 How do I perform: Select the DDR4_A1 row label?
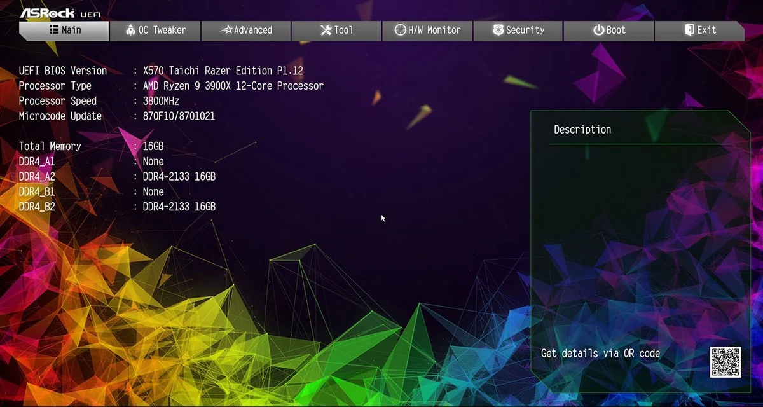tap(37, 162)
